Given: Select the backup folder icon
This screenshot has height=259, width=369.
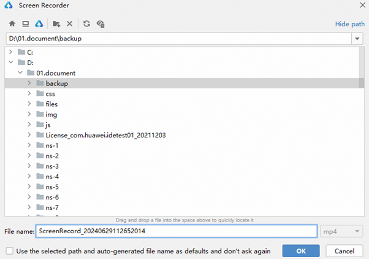Looking at the screenshot, I should point(40,83).
